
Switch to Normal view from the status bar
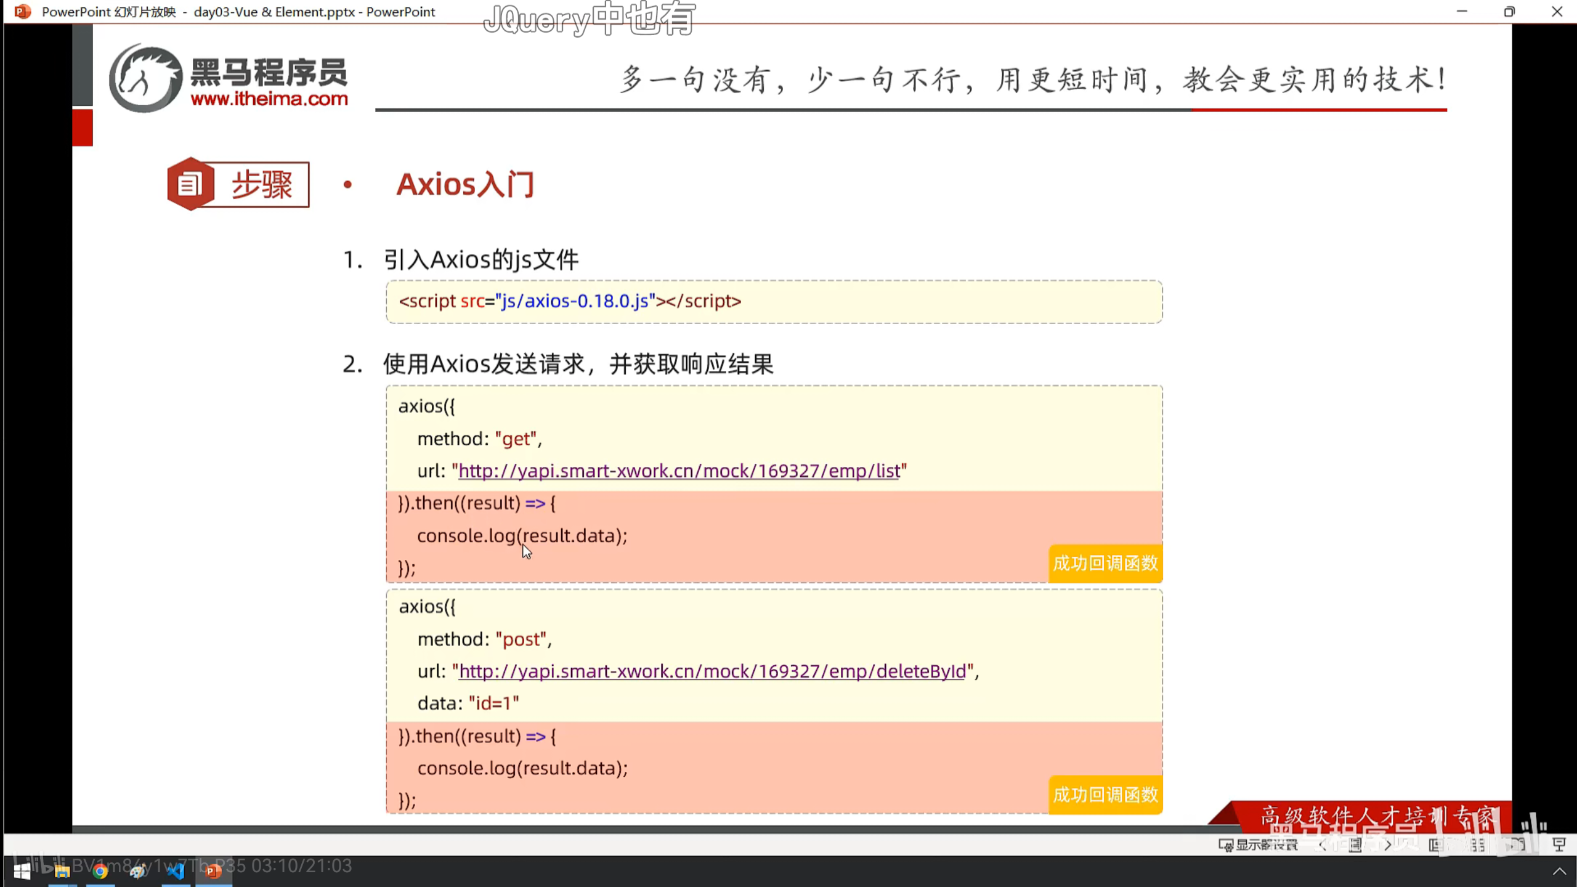1436,844
